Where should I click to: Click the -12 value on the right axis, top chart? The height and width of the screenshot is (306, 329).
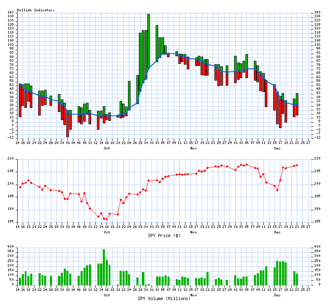[x=317, y=137]
